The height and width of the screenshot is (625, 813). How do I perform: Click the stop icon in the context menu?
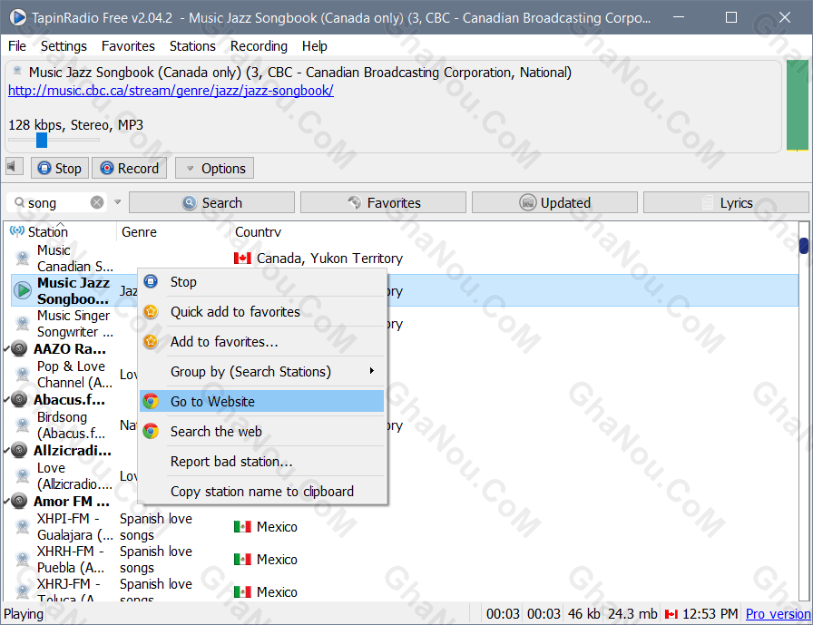(151, 281)
